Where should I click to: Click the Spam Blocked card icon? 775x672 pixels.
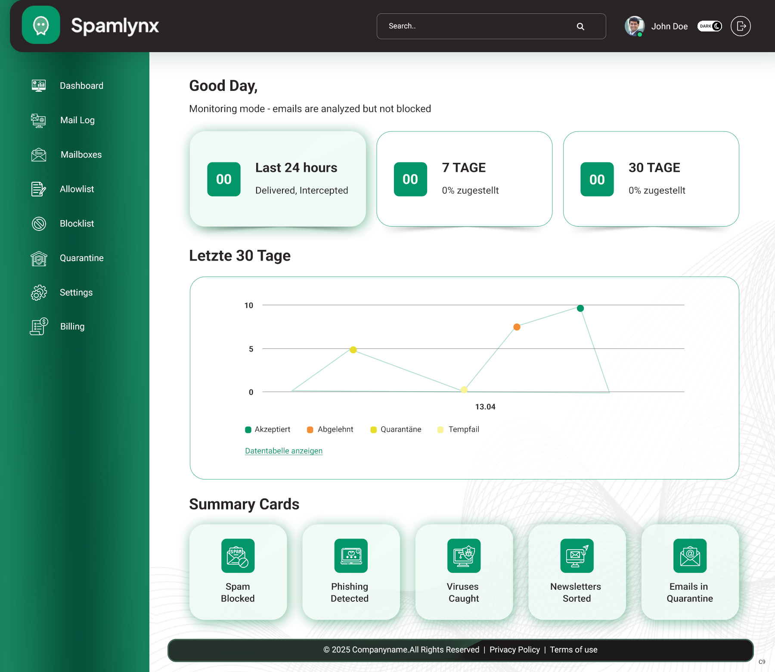click(238, 556)
